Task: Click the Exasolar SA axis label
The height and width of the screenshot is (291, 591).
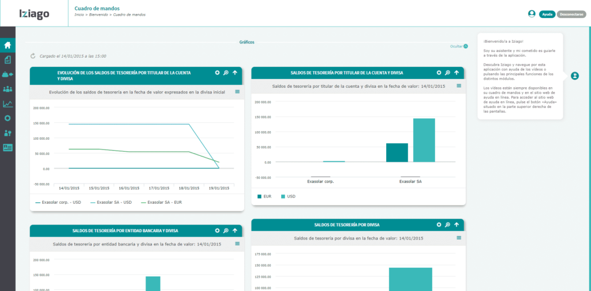Action: click(x=410, y=181)
